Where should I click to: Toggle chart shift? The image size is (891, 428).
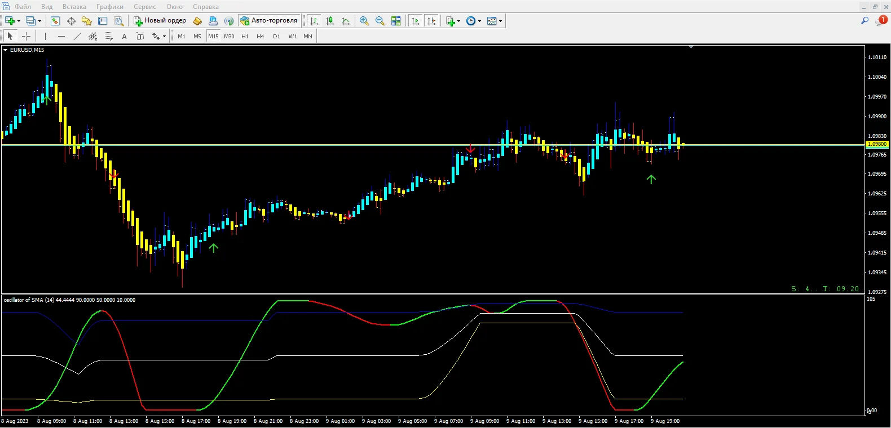(x=431, y=21)
